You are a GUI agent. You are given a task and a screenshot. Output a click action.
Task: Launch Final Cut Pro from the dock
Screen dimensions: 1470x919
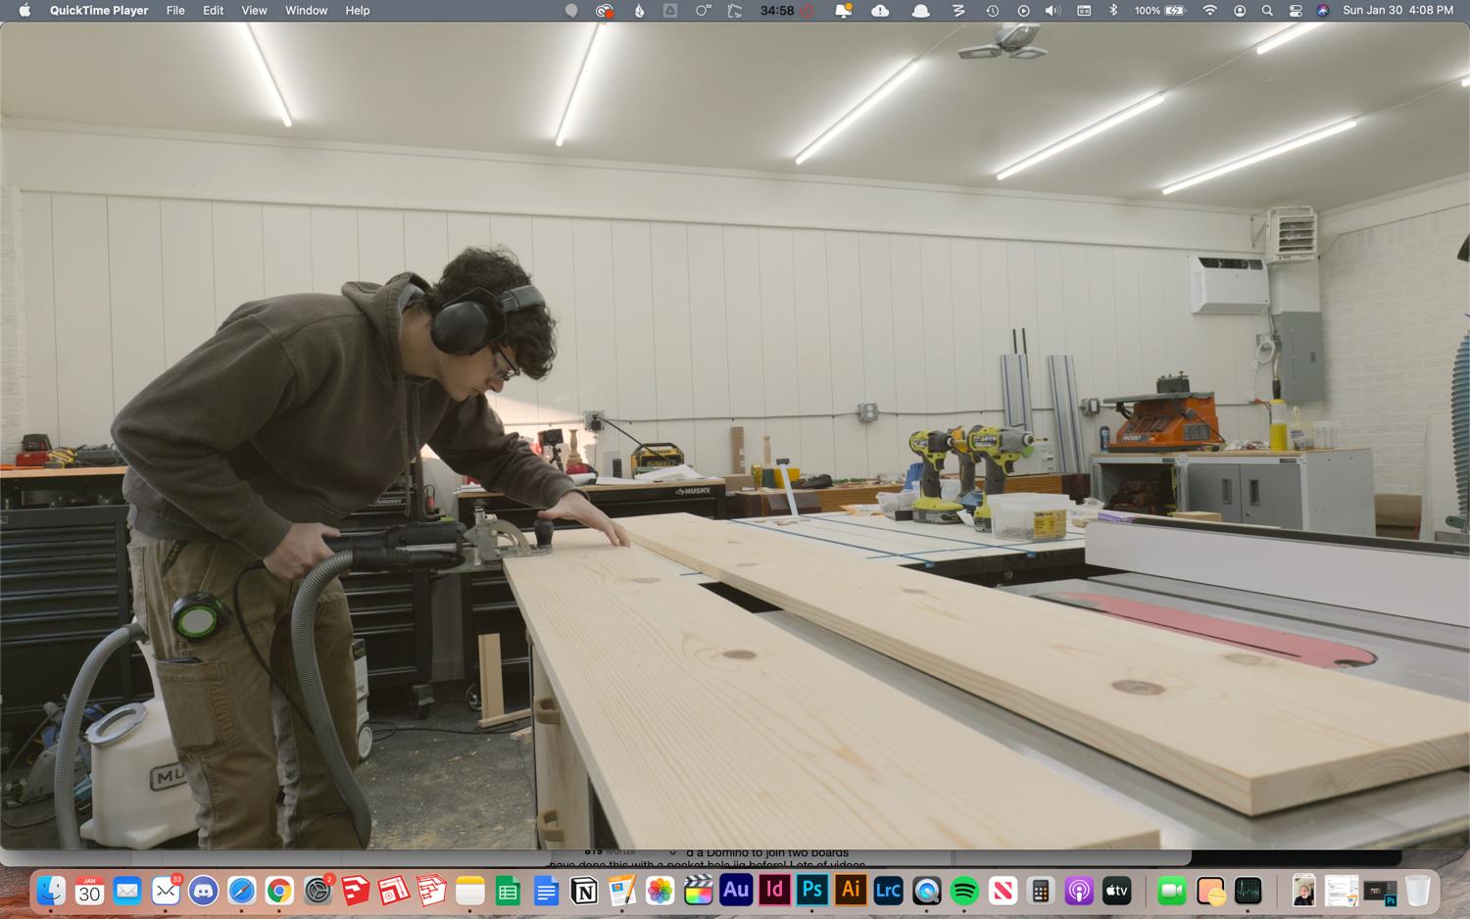pos(698,891)
